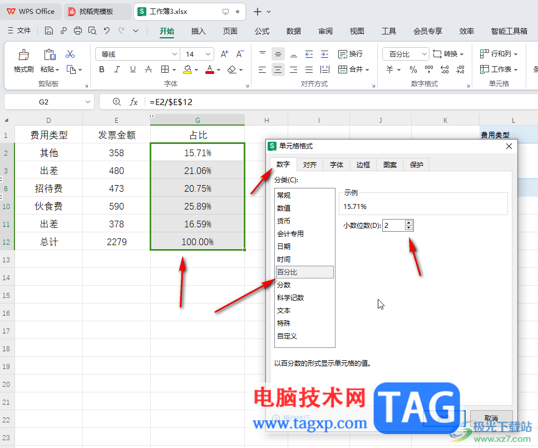Screen dimensions: 538x448
Task: Expand the quick access toolbar more arrow
Action: (x=136, y=31)
